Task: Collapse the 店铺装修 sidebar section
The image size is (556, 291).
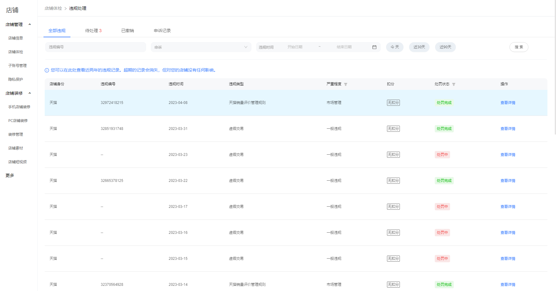Action: tap(30, 93)
